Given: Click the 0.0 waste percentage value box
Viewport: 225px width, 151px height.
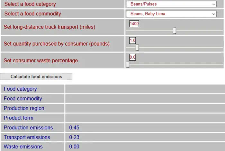Looking at the screenshot, I should point(132,57).
